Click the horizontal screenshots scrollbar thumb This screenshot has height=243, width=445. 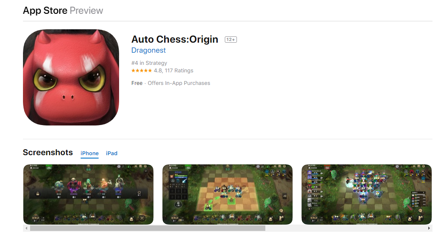(147, 228)
